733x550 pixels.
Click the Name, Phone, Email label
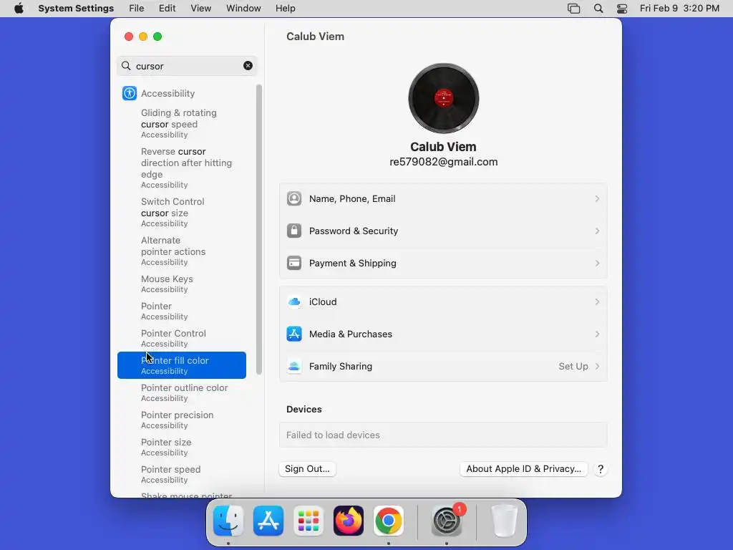click(352, 198)
